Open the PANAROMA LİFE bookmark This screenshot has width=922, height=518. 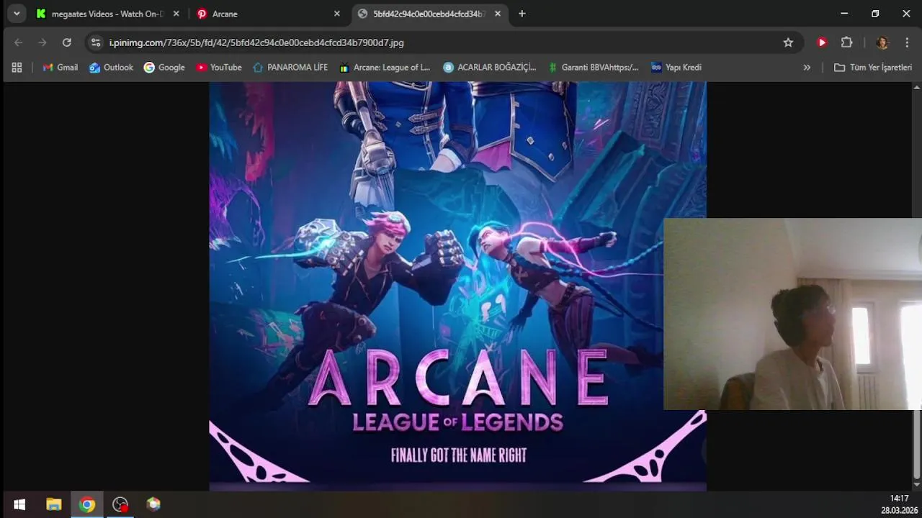[290, 68]
